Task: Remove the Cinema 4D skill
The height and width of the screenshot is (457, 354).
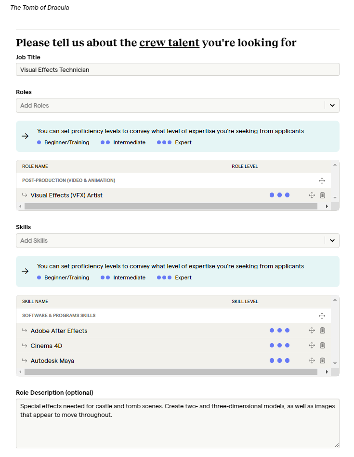Action: (x=322, y=346)
